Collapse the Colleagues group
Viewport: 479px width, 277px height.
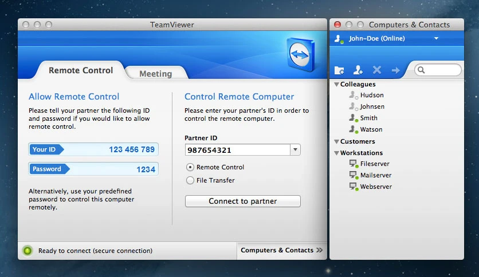pos(337,85)
